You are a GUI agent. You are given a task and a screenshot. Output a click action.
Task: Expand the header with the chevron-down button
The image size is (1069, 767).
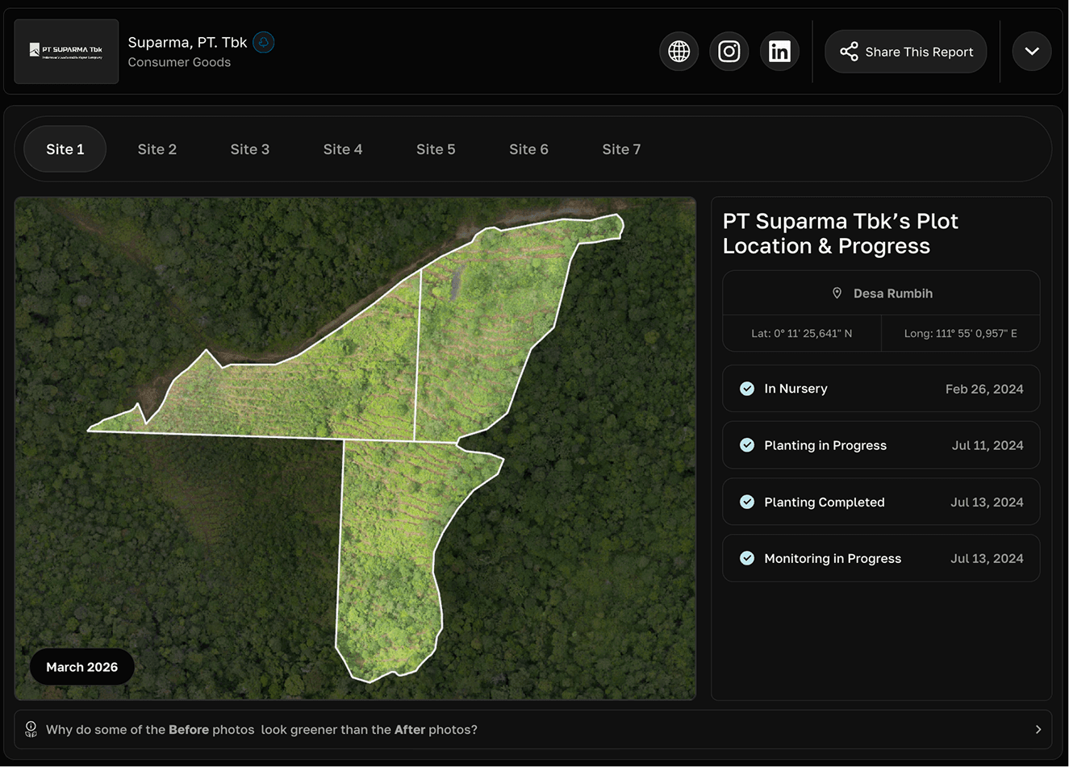click(1032, 52)
